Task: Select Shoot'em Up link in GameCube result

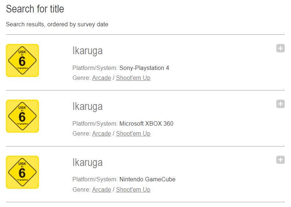Action: click(x=133, y=189)
